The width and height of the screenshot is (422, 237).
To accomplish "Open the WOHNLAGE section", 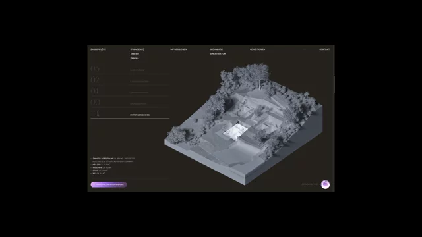I will pyautogui.click(x=216, y=49).
